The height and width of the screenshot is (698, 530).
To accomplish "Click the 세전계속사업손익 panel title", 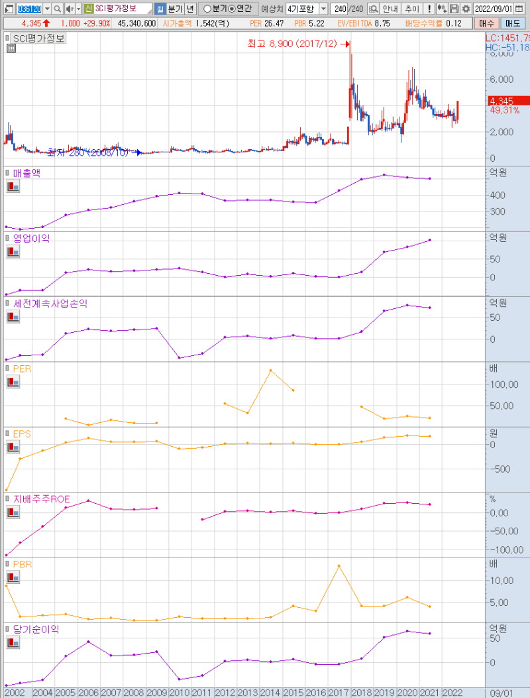I will pyautogui.click(x=50, y=303).
